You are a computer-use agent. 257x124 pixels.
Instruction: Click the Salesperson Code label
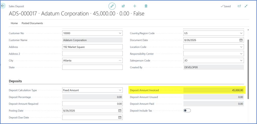click(140, 61)
